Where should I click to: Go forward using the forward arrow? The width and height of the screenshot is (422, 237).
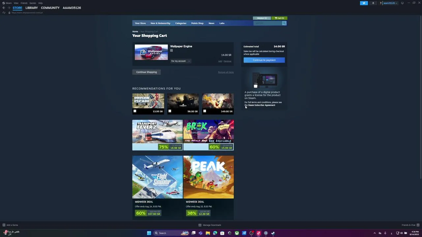coord(9,8)
